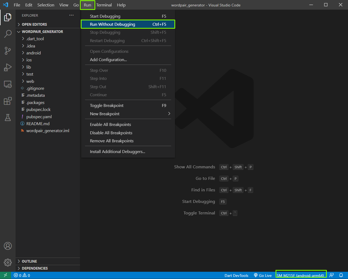
Task: Open the Extensions view icon
Action: (8, 101)
